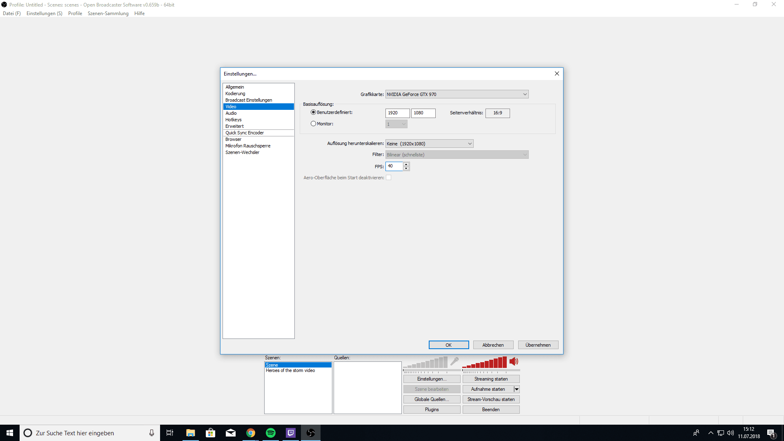Open Windows Start menu
This screenshot has height=441, width=784.
pyautogui.click(x=10, y=433)
